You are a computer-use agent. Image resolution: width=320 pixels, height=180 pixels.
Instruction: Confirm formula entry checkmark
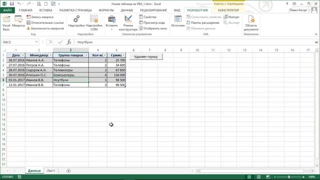[60, 42]
